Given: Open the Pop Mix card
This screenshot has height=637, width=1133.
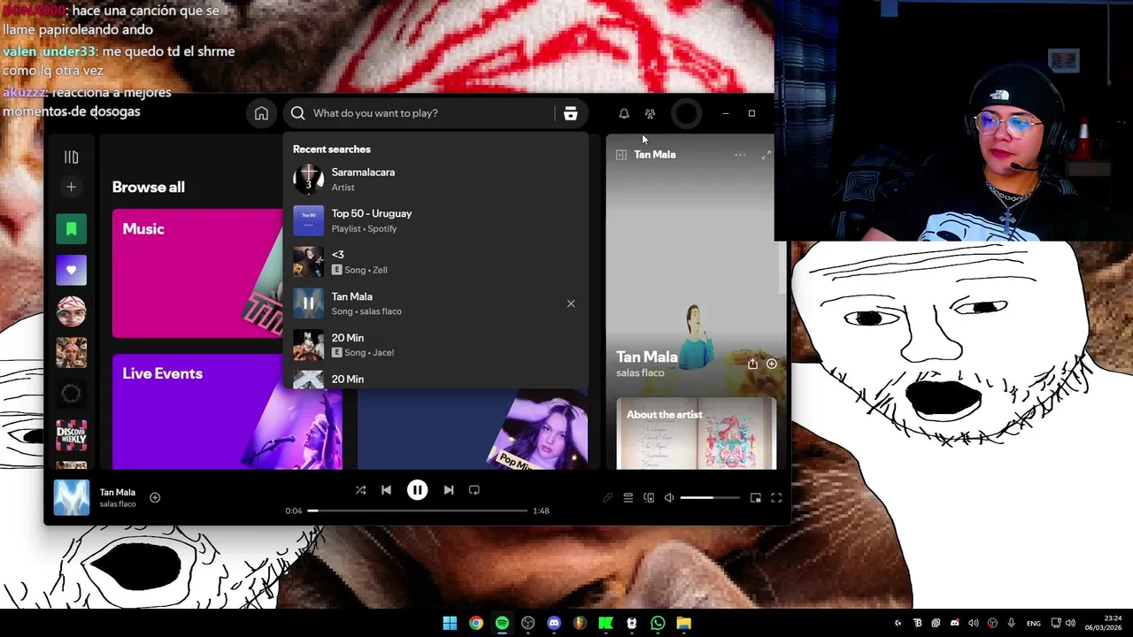Looking at the screenshot, I should (472, 430).
